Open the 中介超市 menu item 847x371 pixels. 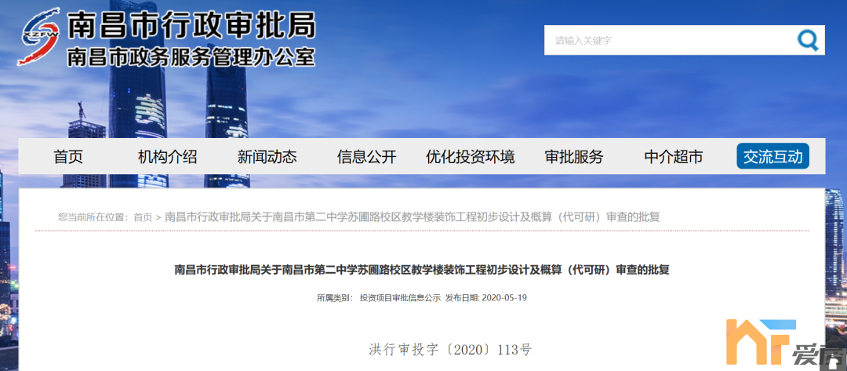pos(673,157)
